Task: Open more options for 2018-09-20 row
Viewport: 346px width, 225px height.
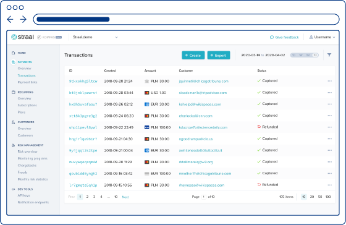Action: pos(330,162)
